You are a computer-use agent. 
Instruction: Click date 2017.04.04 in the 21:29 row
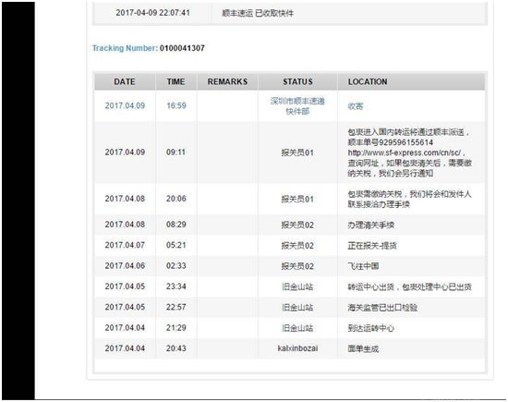click(125, 328)
